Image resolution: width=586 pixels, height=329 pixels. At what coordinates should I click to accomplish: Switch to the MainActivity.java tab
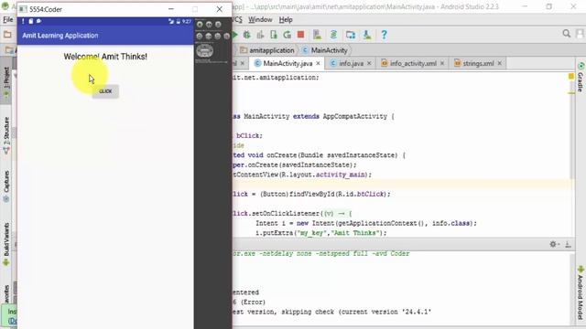click(x=288, y=63)
